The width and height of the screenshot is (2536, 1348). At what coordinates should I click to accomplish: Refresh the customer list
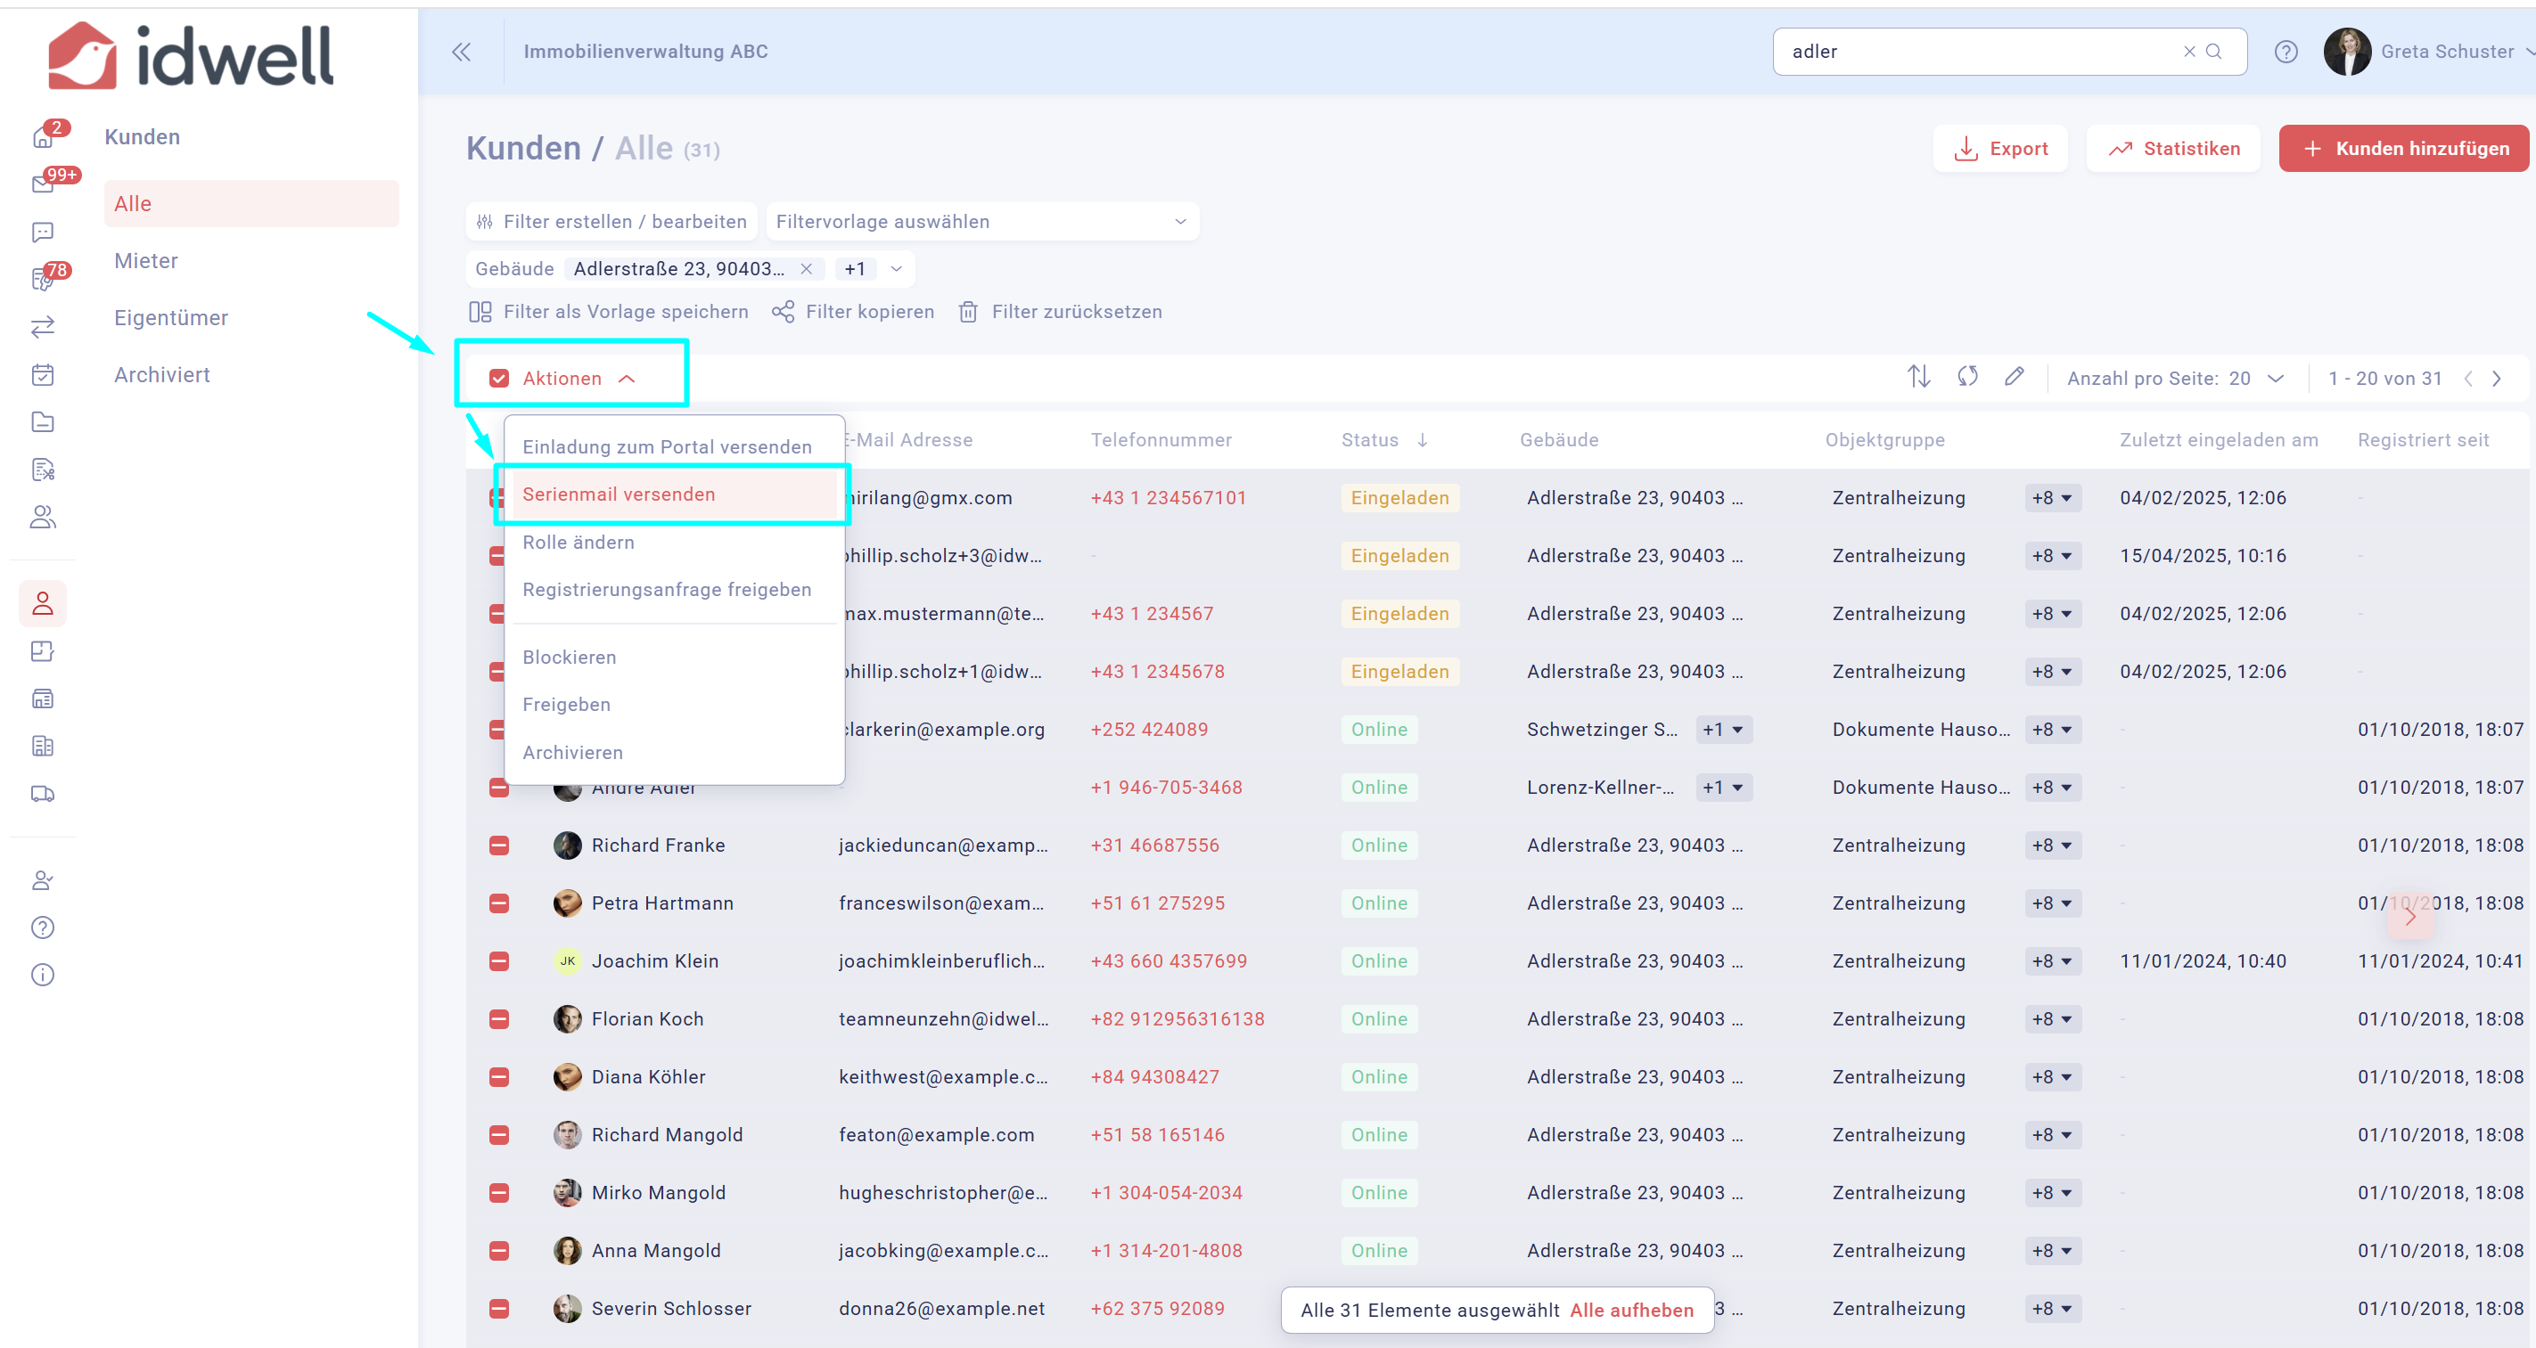(1968, 377)
